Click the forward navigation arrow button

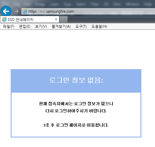16,11
